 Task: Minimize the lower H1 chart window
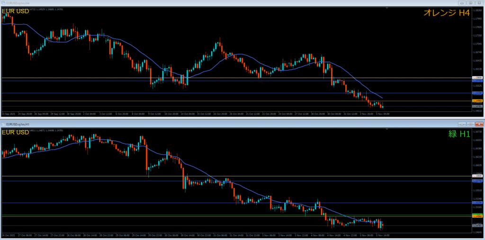pyautogui.click(x=461, y=124)
